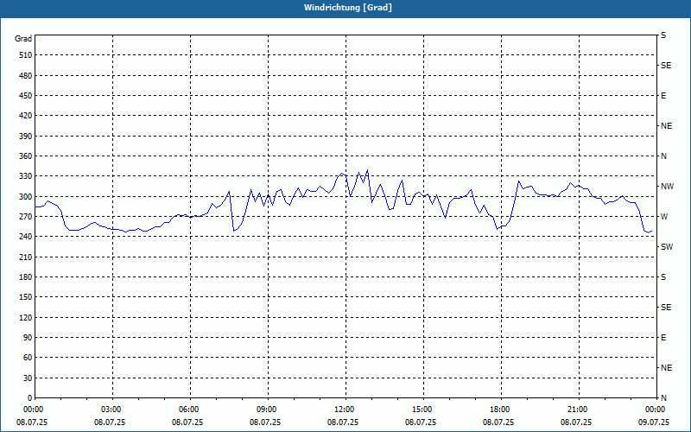
Task: Pick the 360 y-axis value
Action: (x=26, y=156)
